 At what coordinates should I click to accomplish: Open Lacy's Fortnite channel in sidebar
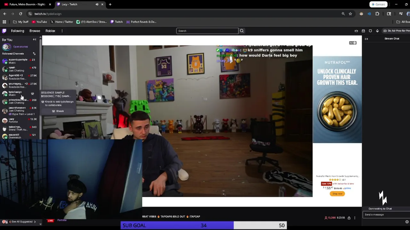click(19, 120)
